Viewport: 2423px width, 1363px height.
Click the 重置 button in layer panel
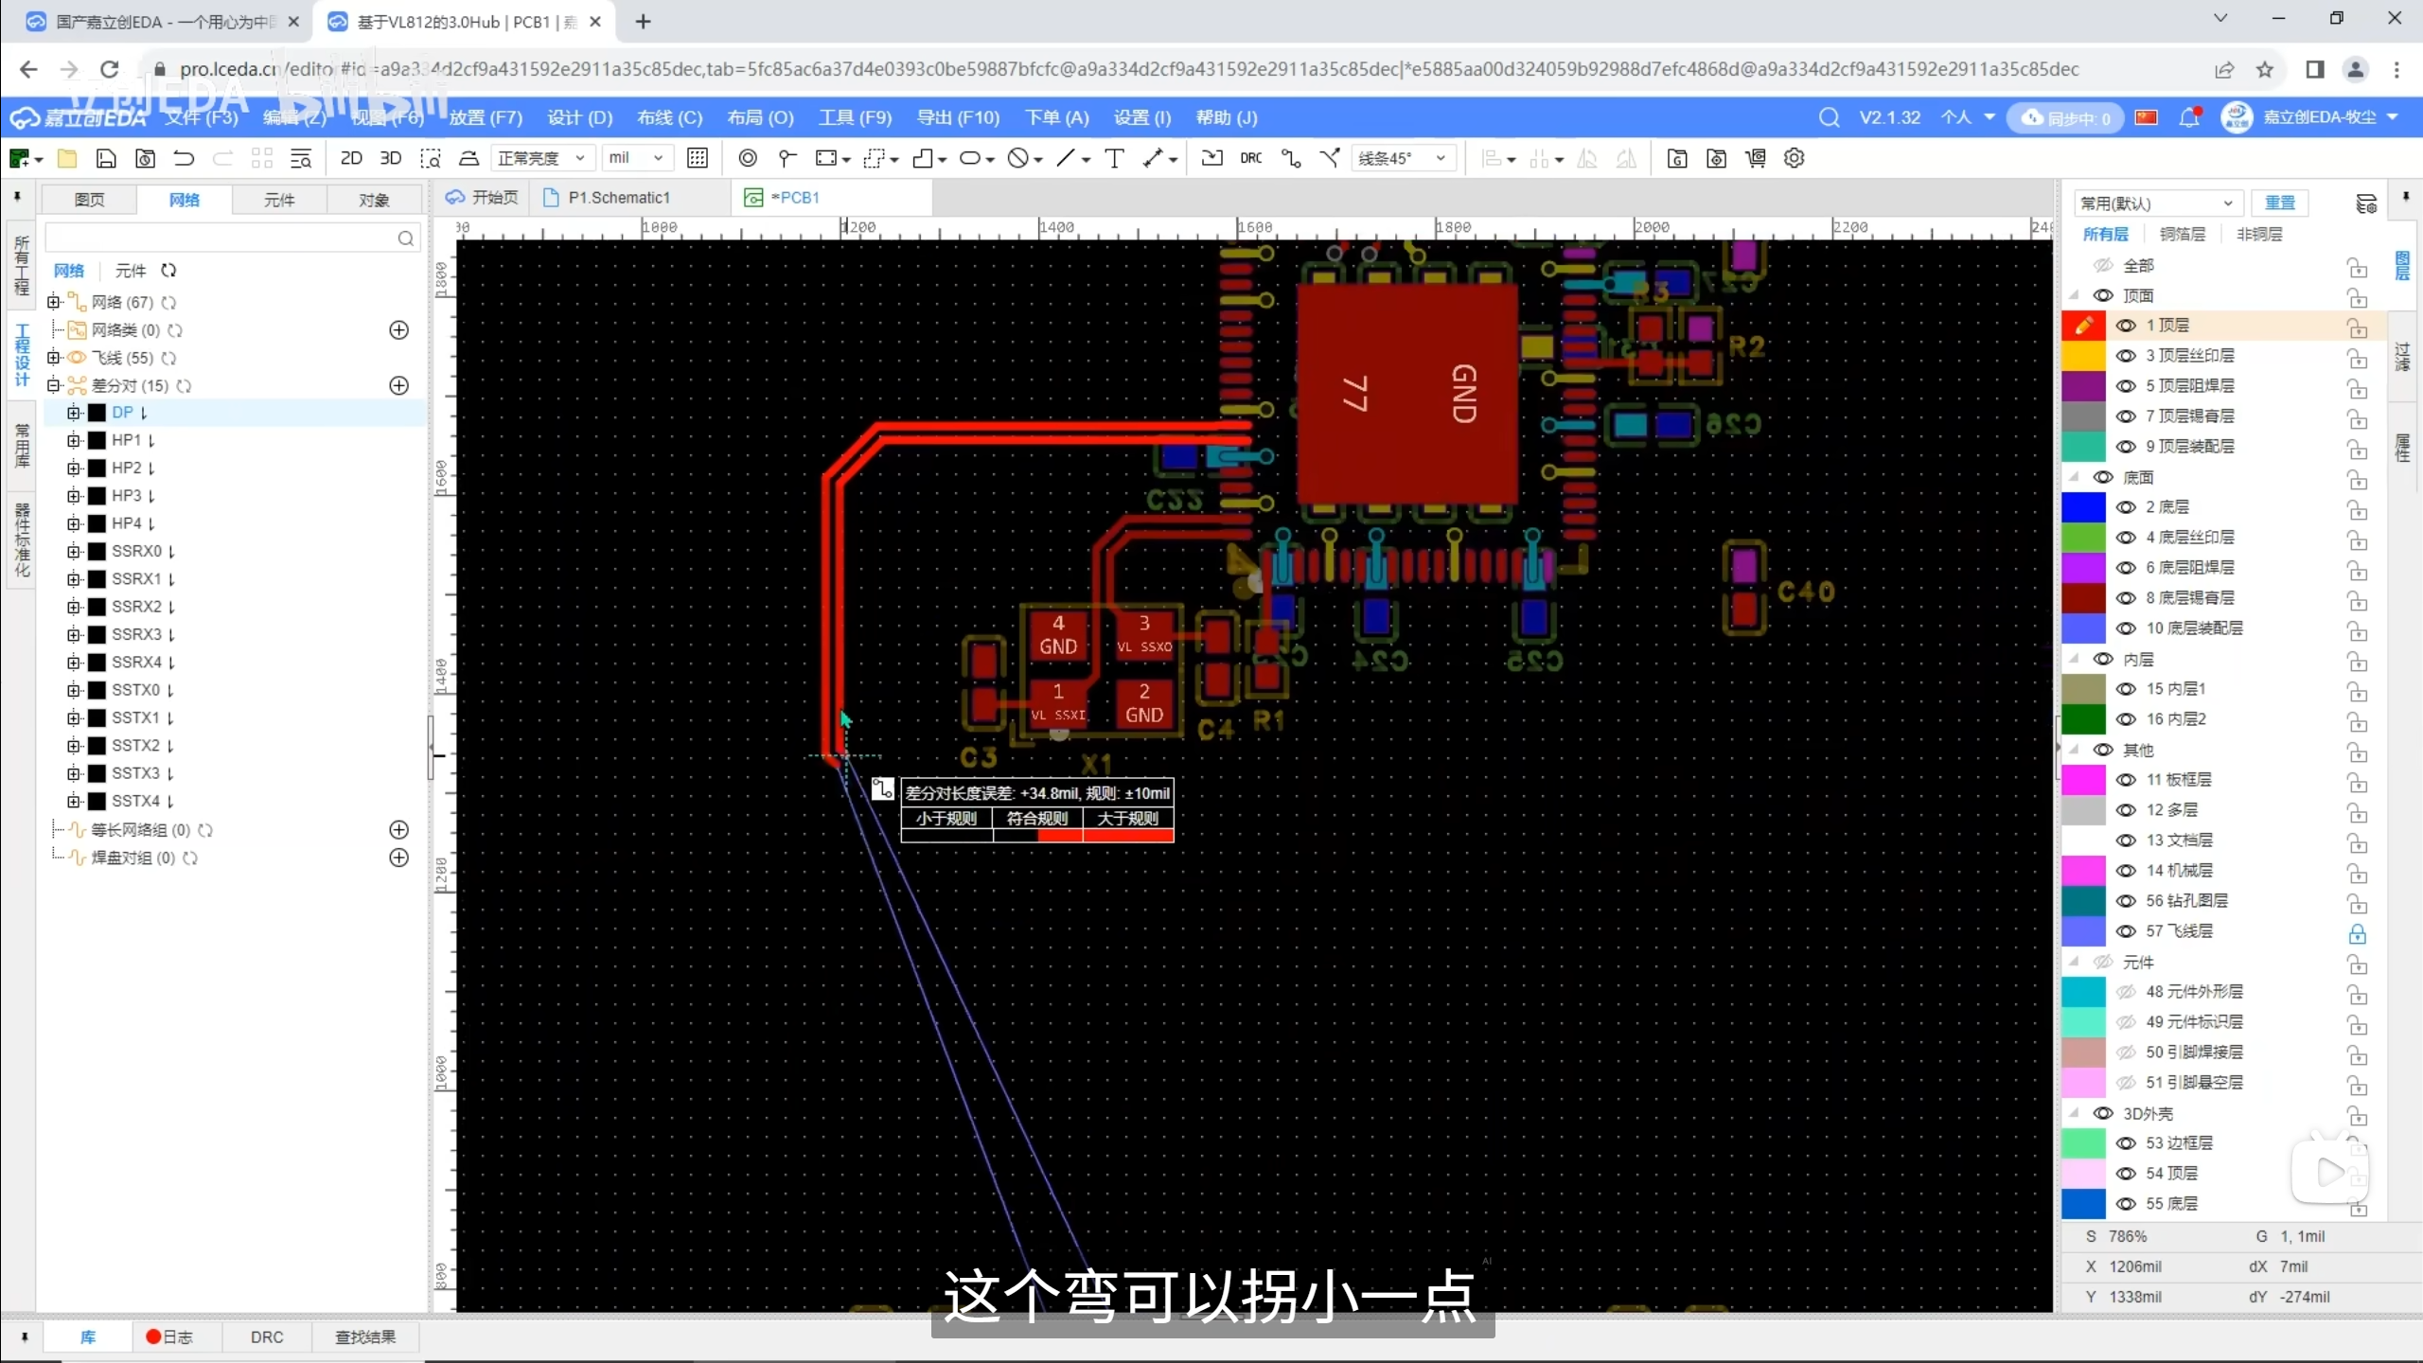[2279, 203]
